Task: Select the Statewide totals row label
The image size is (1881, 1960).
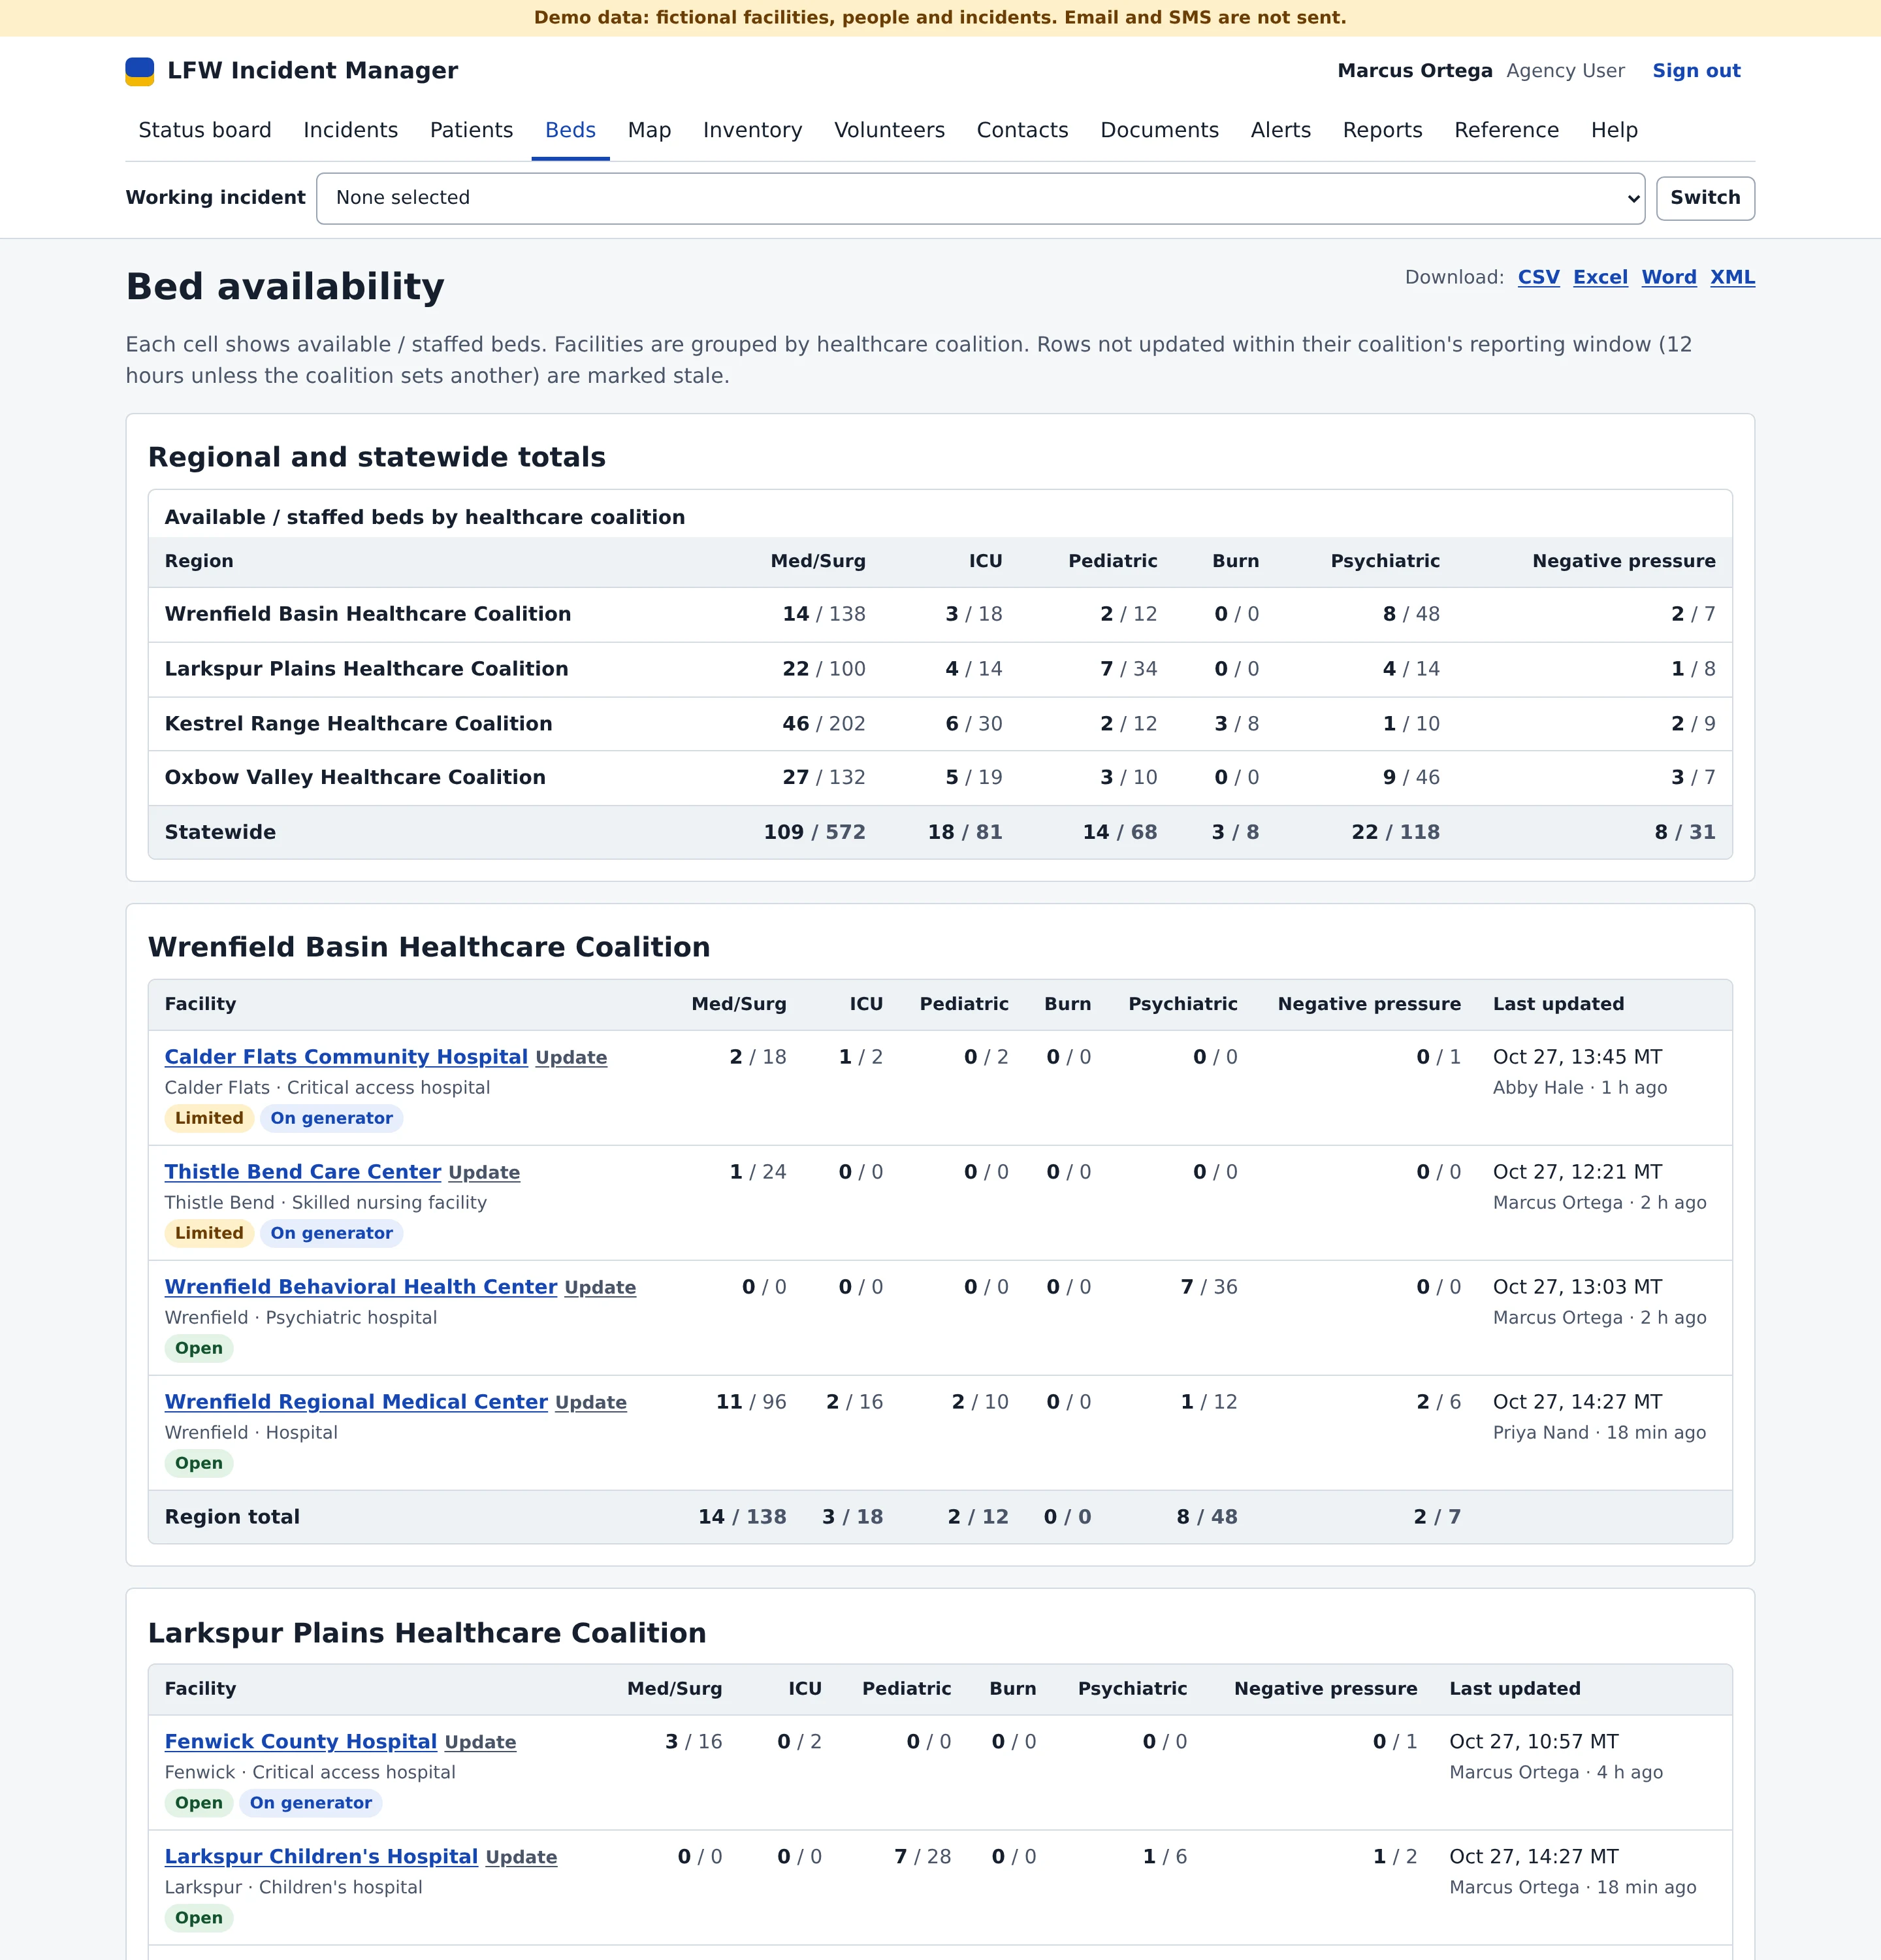Action: pyautogui.click(x=220, y=832)
